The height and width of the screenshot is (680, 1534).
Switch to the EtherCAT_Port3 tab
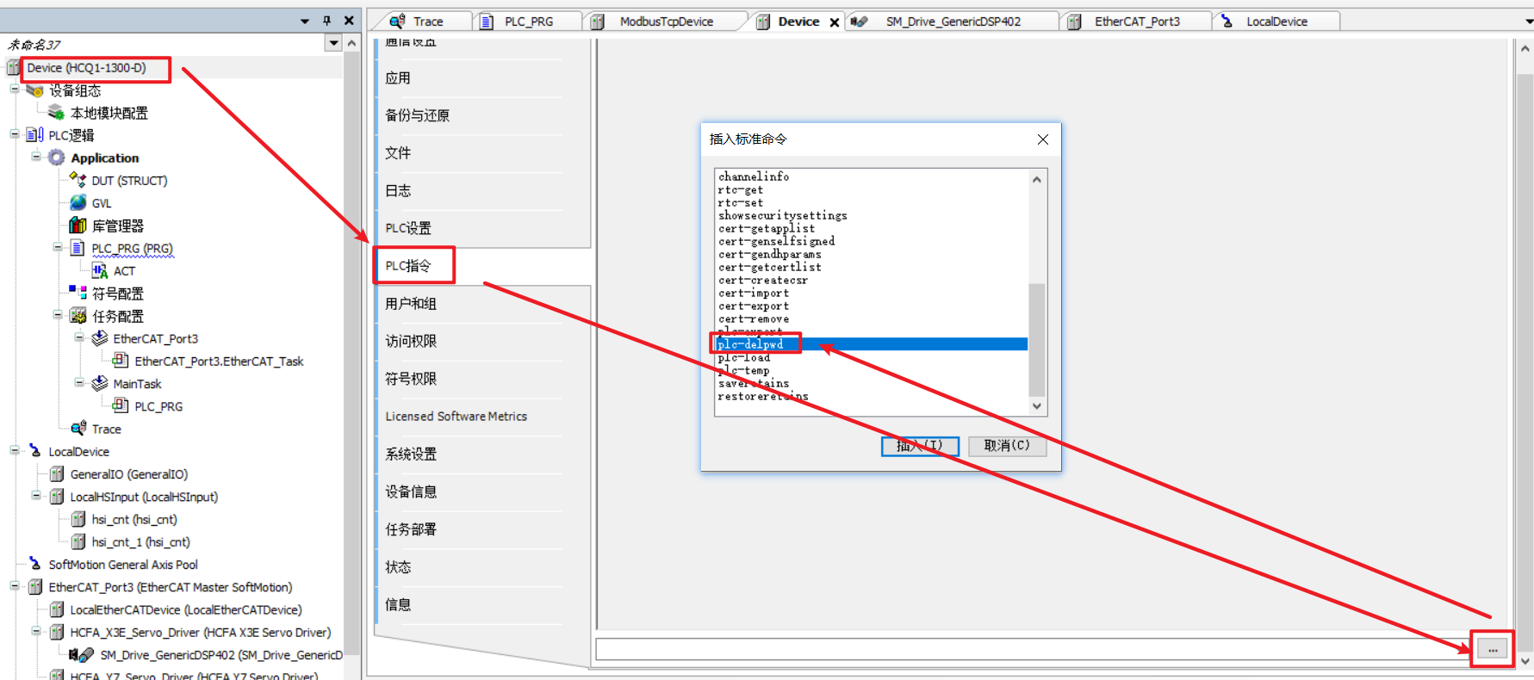click(x=1136, y=22)
